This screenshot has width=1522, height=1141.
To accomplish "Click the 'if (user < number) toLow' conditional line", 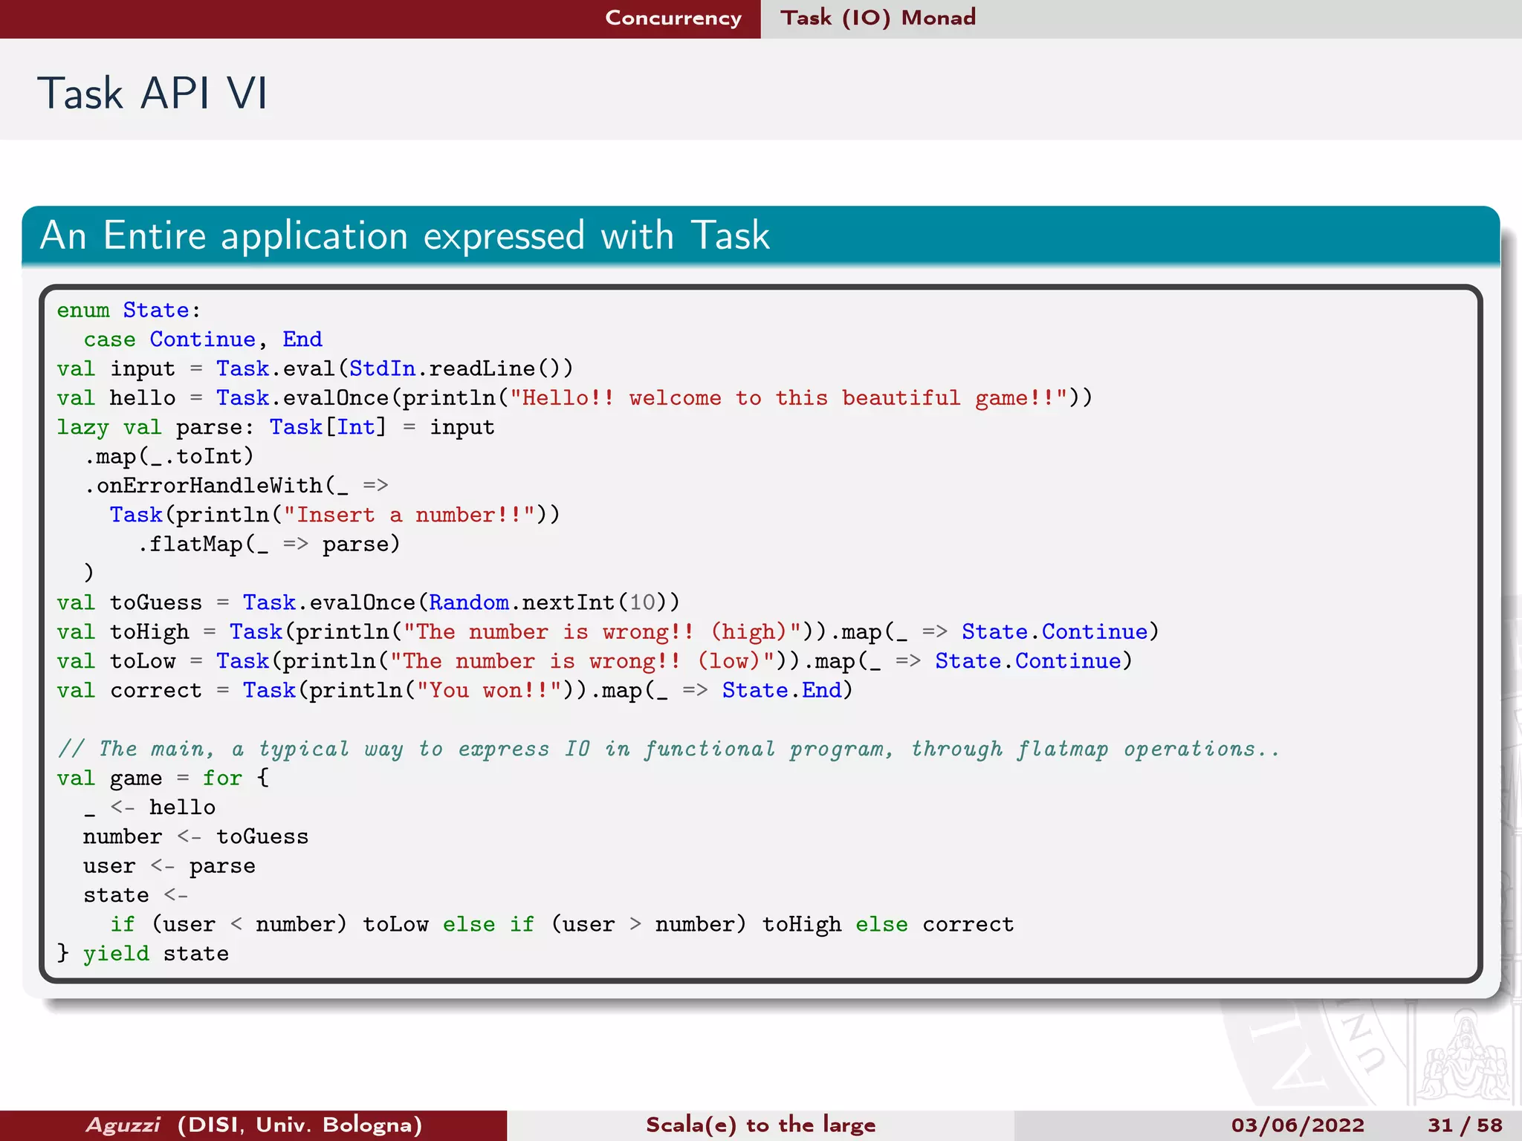I will point(562,925).
